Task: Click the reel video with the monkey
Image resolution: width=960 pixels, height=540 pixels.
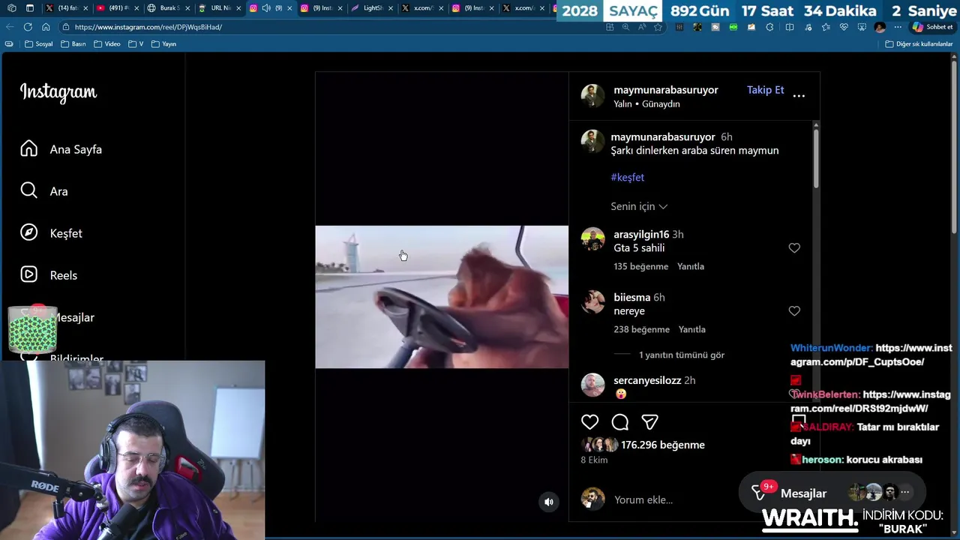Action: pyautogui.click(x=442, y=297)
